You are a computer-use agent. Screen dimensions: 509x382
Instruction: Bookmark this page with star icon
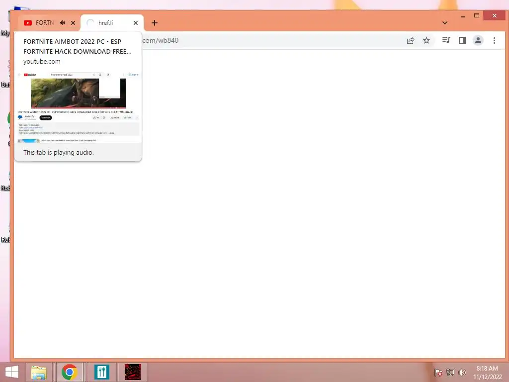(x=426, y=40)
